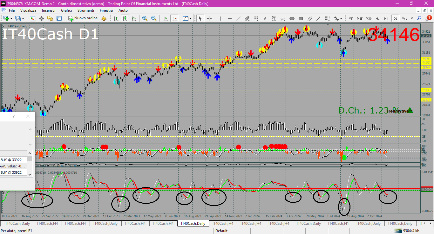Screen dimensions: 434x234
Task: Open the Data Window crosshair icon
Action: pos(41,18)
